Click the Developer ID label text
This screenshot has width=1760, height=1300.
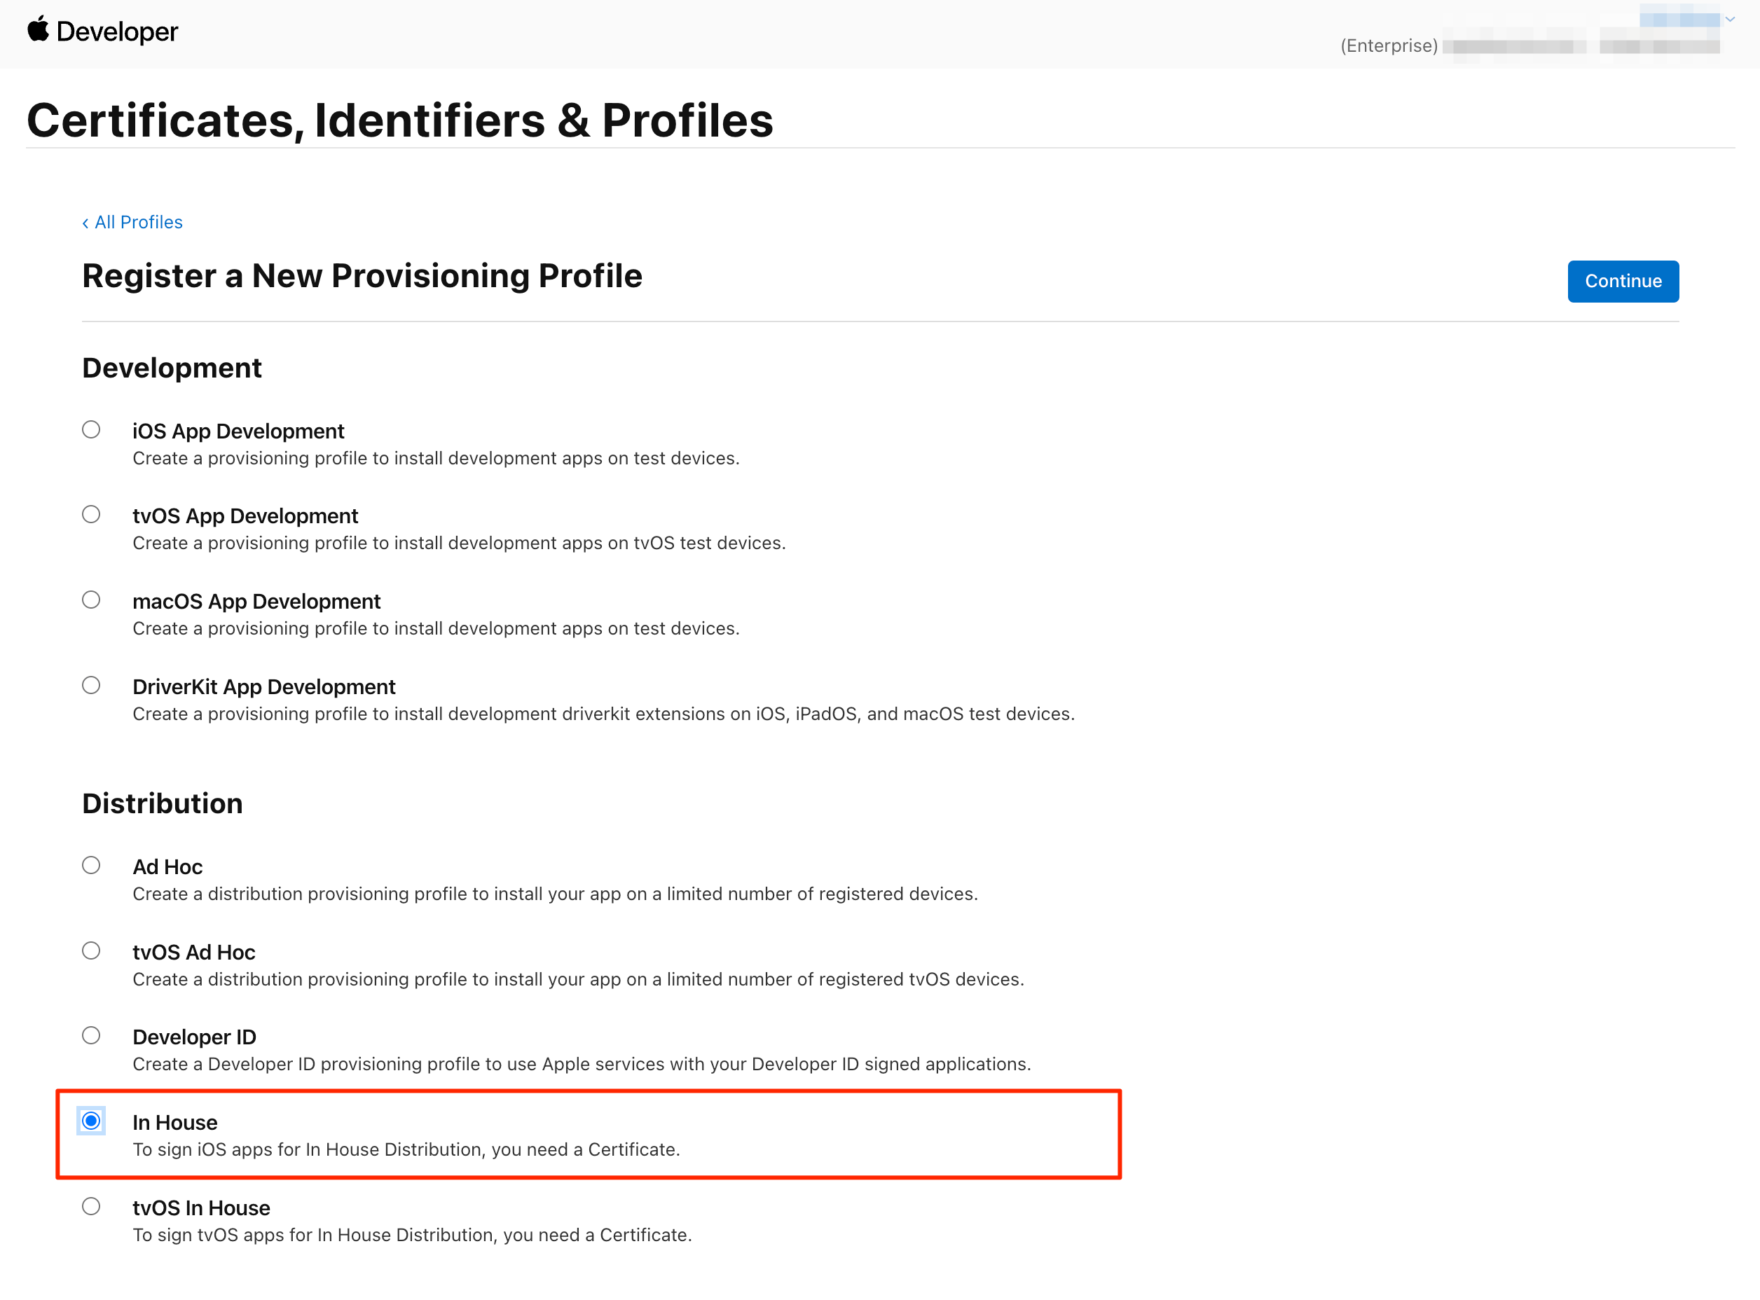(x=193, y=1037)
